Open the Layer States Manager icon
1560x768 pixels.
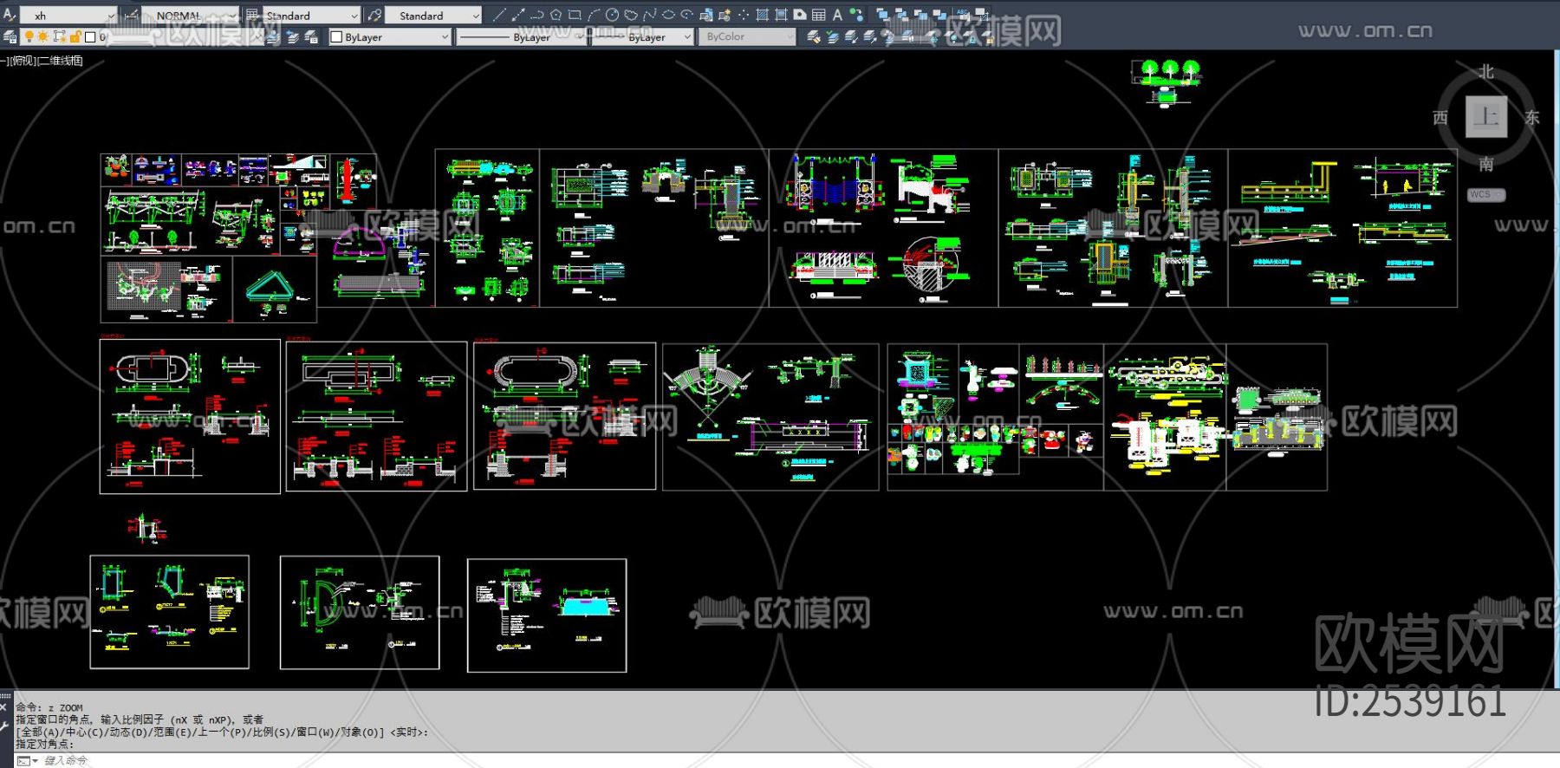coord(311,36)
